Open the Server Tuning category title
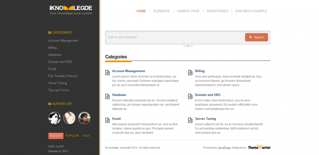Viewport: 319px width, 155px height. (x=205, y=119)
